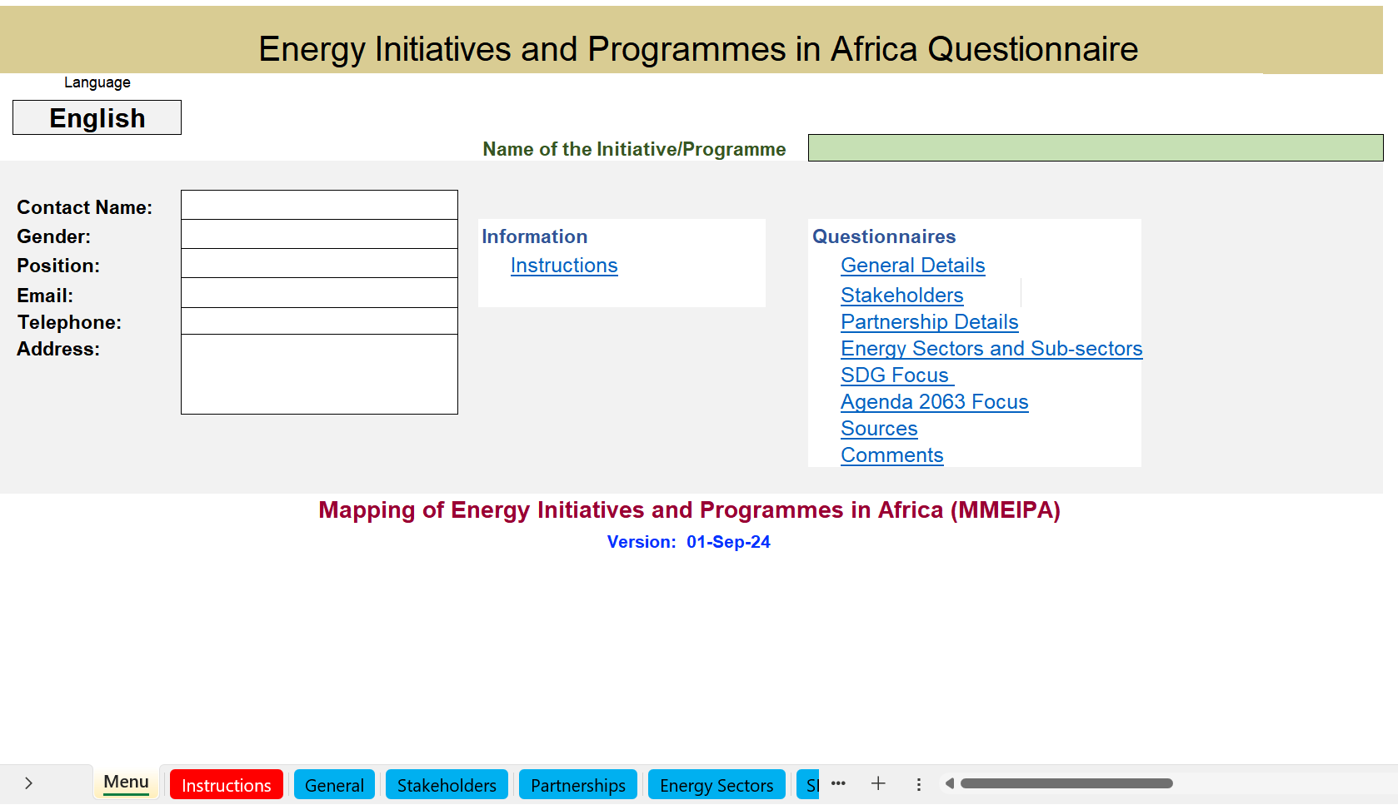
Task: Select the Version 01-Sep-24 text
Action: 688,542
